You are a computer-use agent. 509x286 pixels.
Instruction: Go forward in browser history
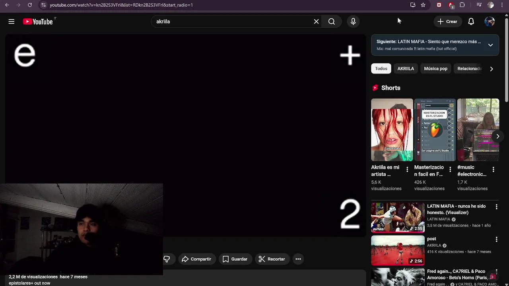coord(18,5)
